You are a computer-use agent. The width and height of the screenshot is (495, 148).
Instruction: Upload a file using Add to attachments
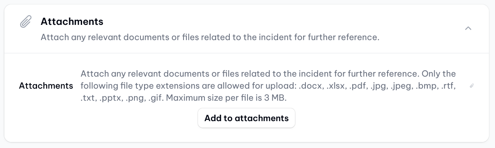coord(246,118)
